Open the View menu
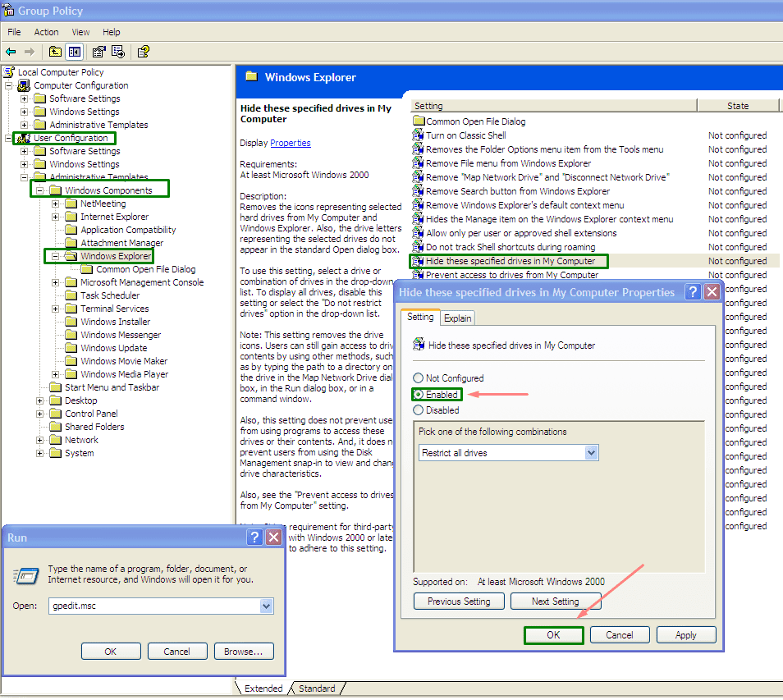Image resolution: width=783 pixels, height=700 pixels. (x=80, y=32)
